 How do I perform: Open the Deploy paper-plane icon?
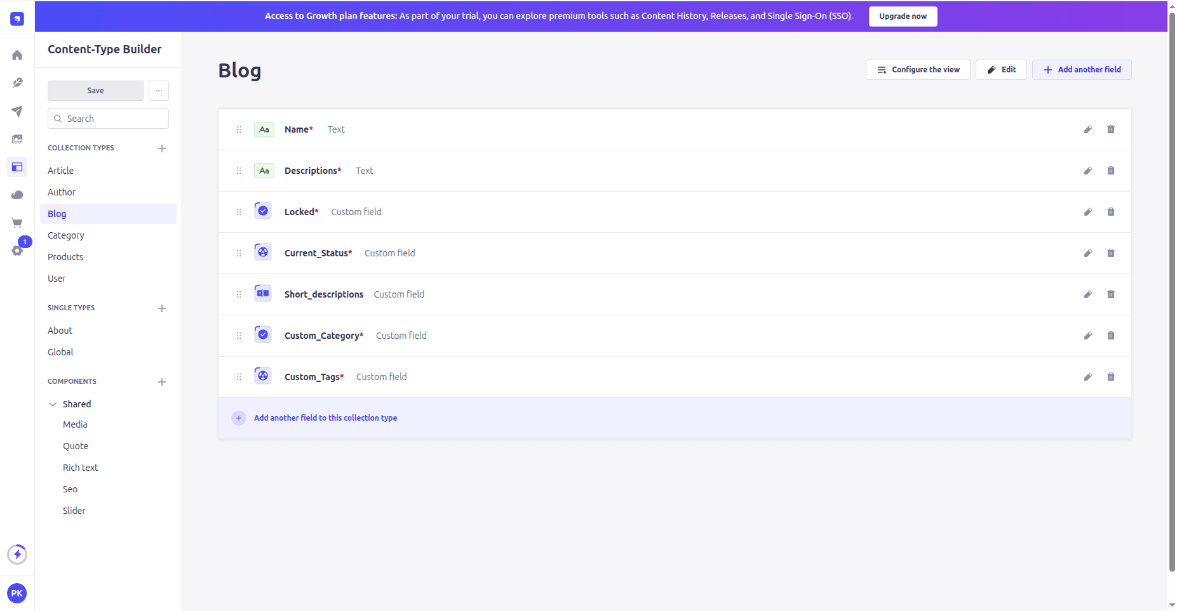click(x=17, y=111)
